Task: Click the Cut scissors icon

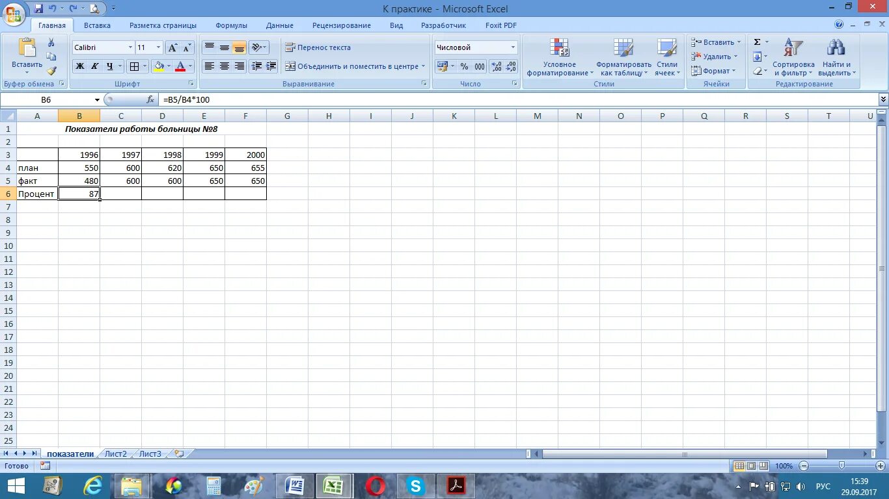Action: point(51,42)
